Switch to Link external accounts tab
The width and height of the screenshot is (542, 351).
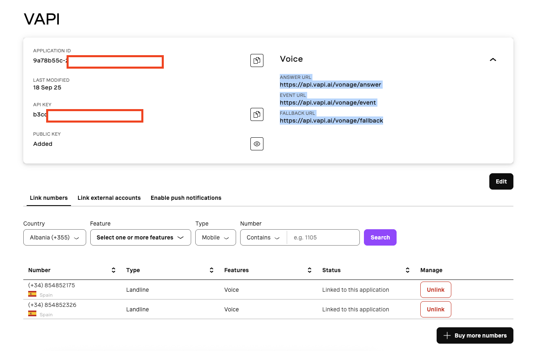[109, 198]
